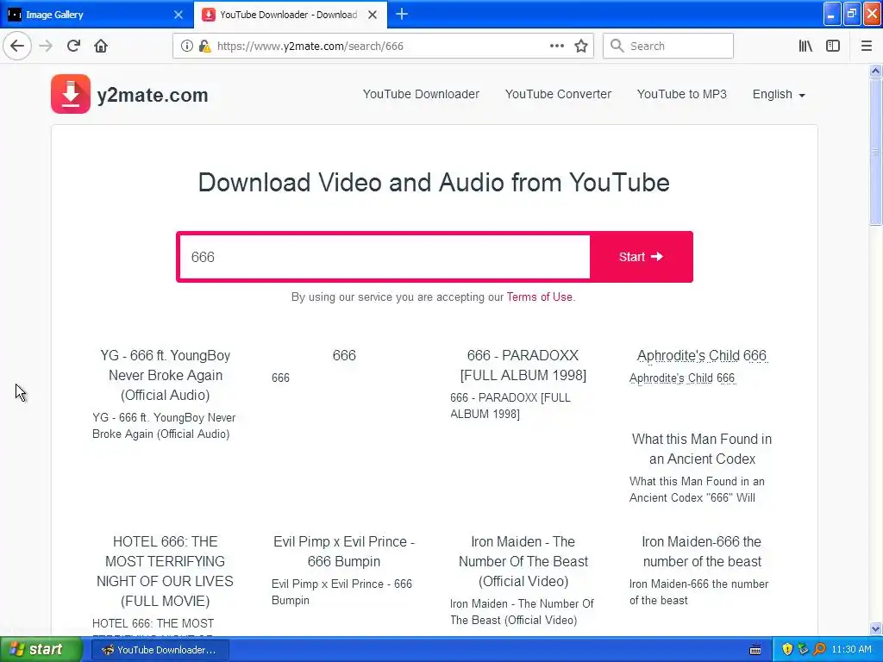This screenshot has height=662, width=883.
Task: Open the Library icon in toolbar
Action: click(805, 46)
